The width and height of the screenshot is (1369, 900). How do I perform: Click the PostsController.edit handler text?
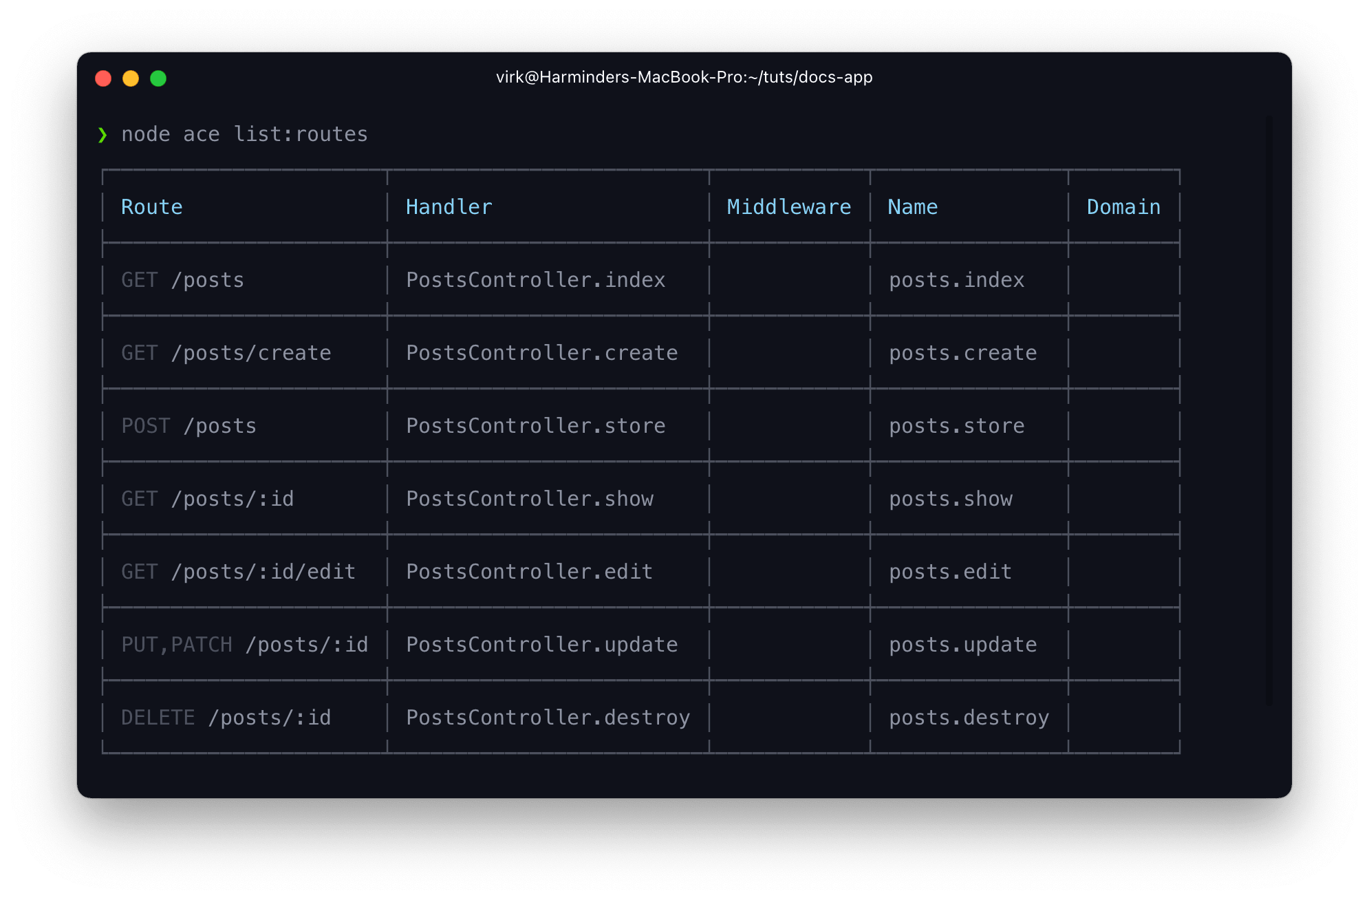tap(528, 572)
